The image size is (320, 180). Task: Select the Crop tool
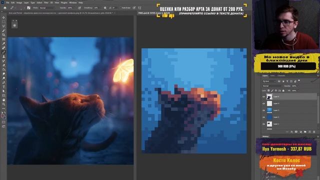[x=3, y=35]
